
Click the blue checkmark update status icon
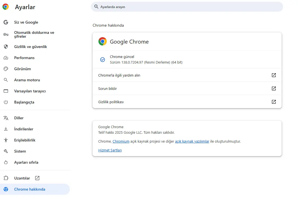[x=102, y=60]
